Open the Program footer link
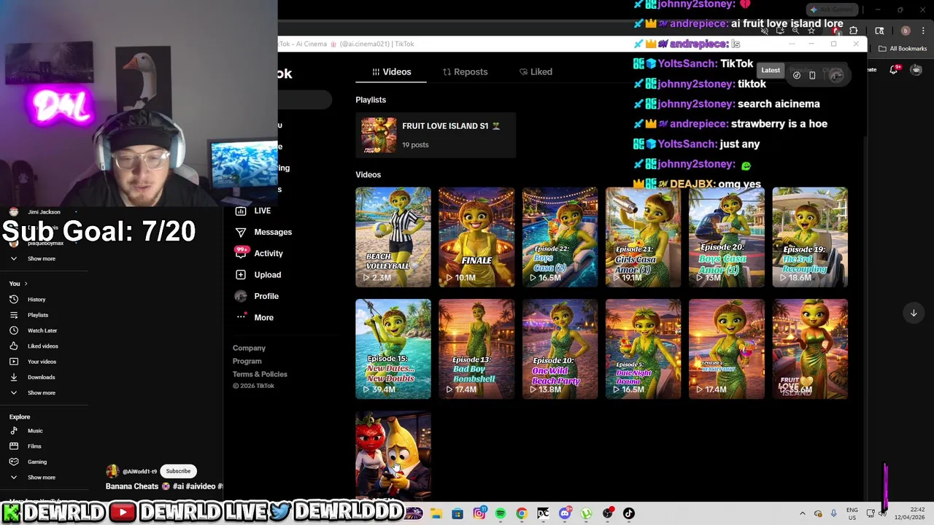Viewport: 934px width, 525px height. tap(247, 362)
